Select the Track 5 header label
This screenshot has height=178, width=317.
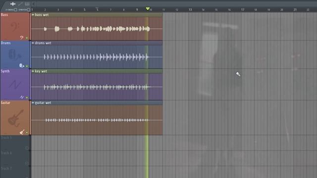click(x=6, y=137)
